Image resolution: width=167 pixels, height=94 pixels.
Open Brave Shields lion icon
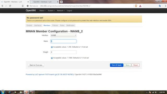[136, 6]
